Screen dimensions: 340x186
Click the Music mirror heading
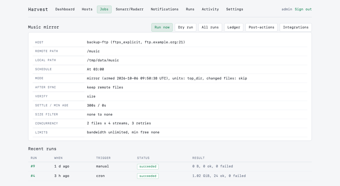coord(44,27)
